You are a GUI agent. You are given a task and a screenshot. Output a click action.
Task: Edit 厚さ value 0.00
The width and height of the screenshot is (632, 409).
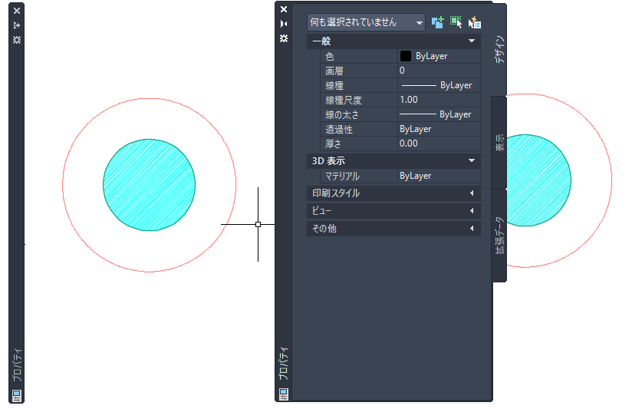point(439,143)
